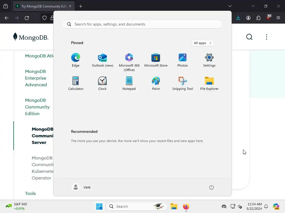Click MongoDB site search magnifier icon
The image size is (285, 213).
click(249, 37)
